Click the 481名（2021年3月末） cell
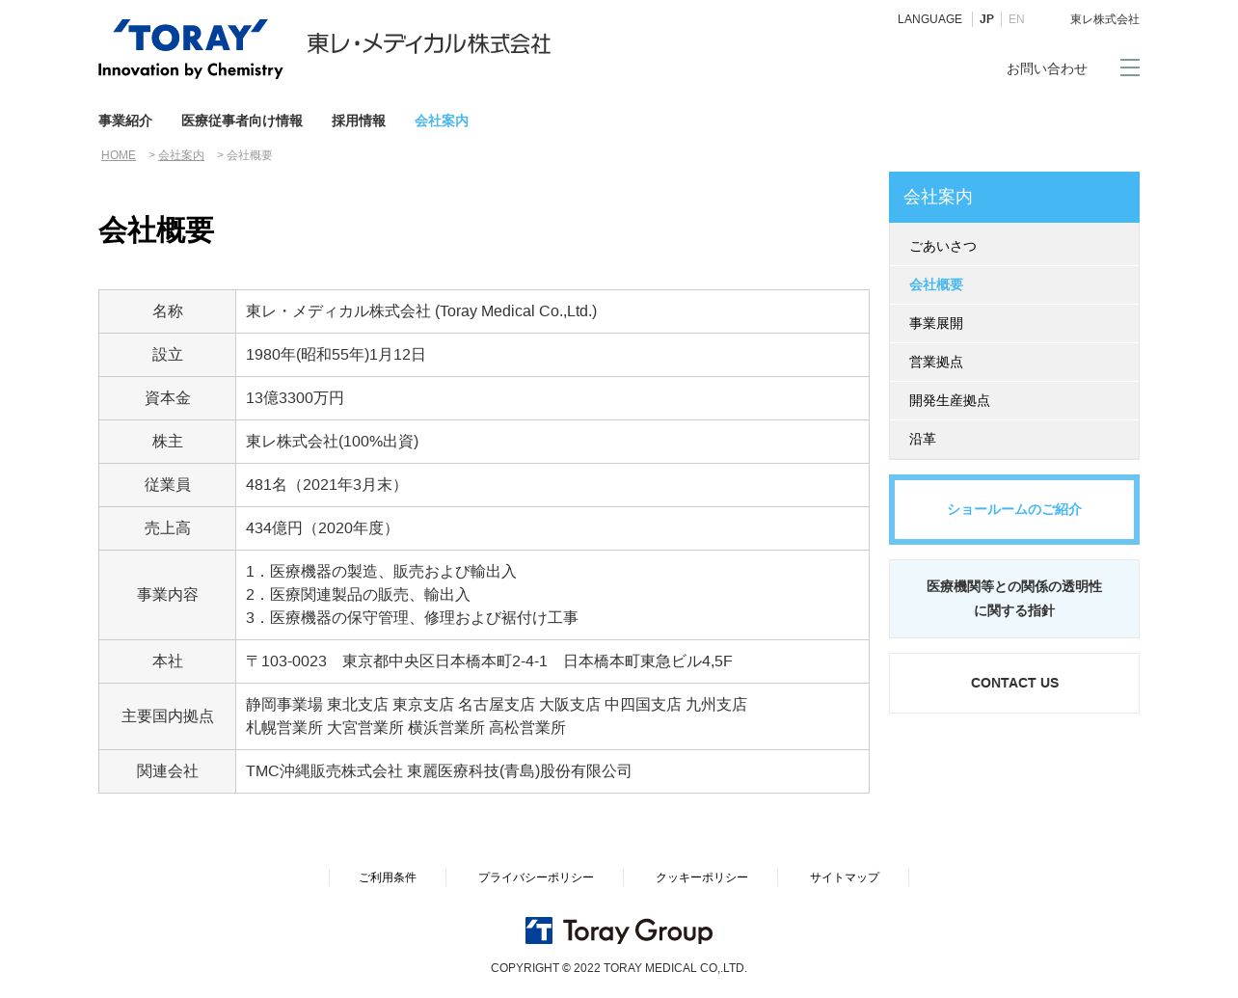 click(552, 485)
